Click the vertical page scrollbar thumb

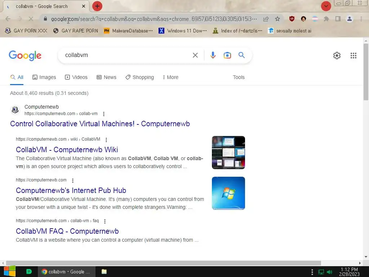coord(366,72)
